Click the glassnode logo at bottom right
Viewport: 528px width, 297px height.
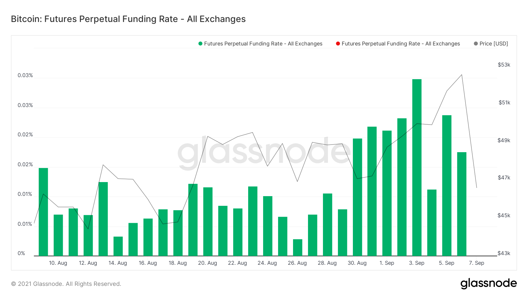488,284
